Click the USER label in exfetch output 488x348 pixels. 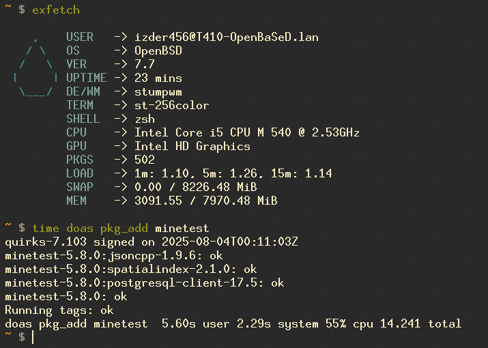(80, 37)
